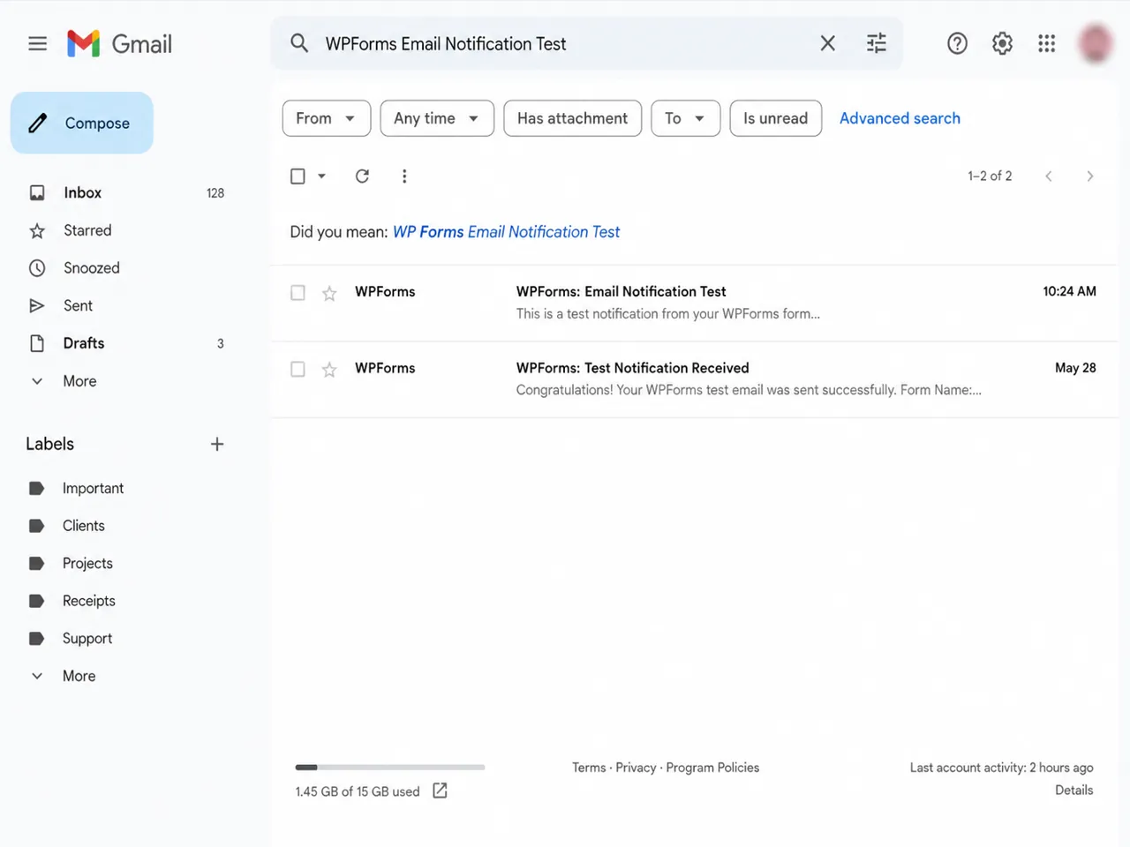This screenshot has height=847, width=1130.
Task: Open the Terms link
Action: [589, 768]
